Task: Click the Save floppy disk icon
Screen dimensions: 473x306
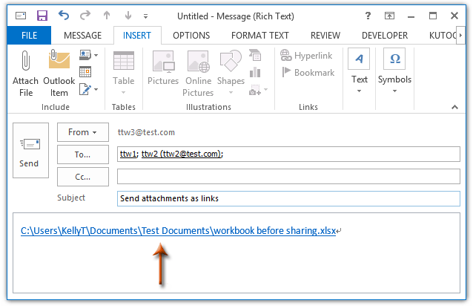Action: coord(42,16)
